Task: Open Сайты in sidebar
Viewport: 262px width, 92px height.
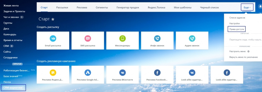Action: coord(7,51)
